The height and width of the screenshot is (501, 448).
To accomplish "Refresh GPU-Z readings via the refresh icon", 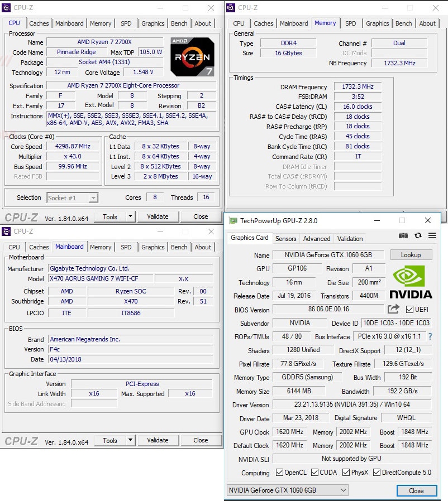I will [x=418, y=236].
